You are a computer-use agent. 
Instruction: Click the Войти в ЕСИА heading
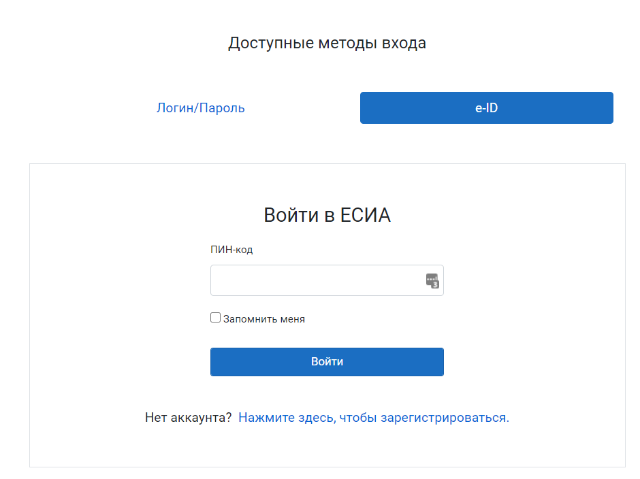point(327,216)
